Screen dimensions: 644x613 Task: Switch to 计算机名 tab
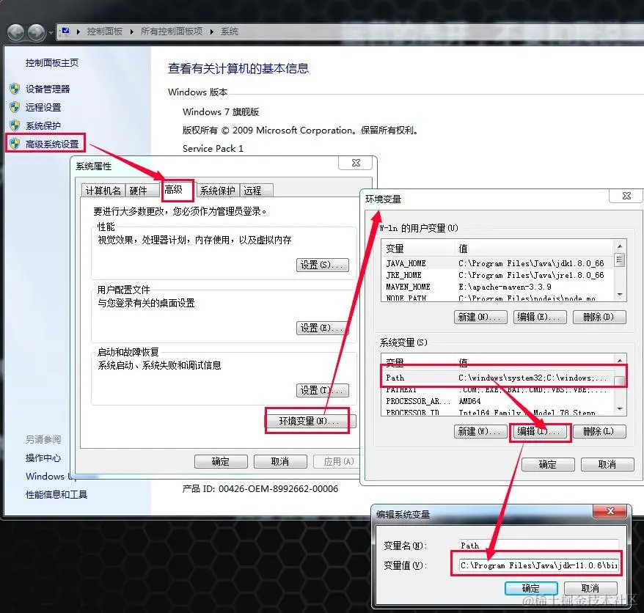(103, 191)
